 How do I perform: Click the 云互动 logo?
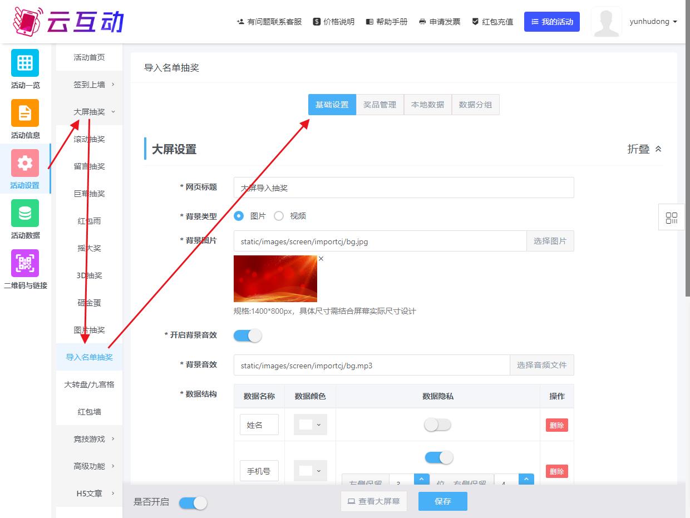tap(67, 21)
